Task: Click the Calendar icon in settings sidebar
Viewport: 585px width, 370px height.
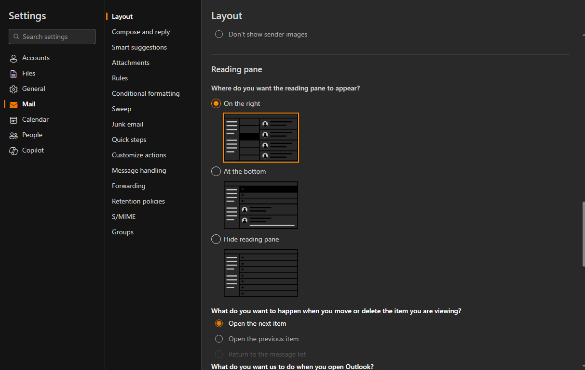Action: click(x=14, y=120)
